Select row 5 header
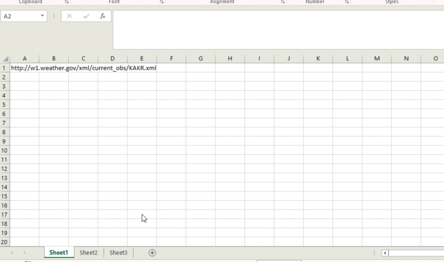This screenshot has width=444, height=262. coord(4,104)
